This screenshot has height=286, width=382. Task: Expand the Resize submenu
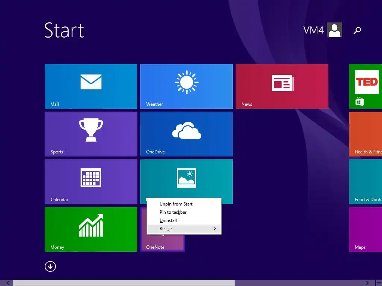pos(184,229)
